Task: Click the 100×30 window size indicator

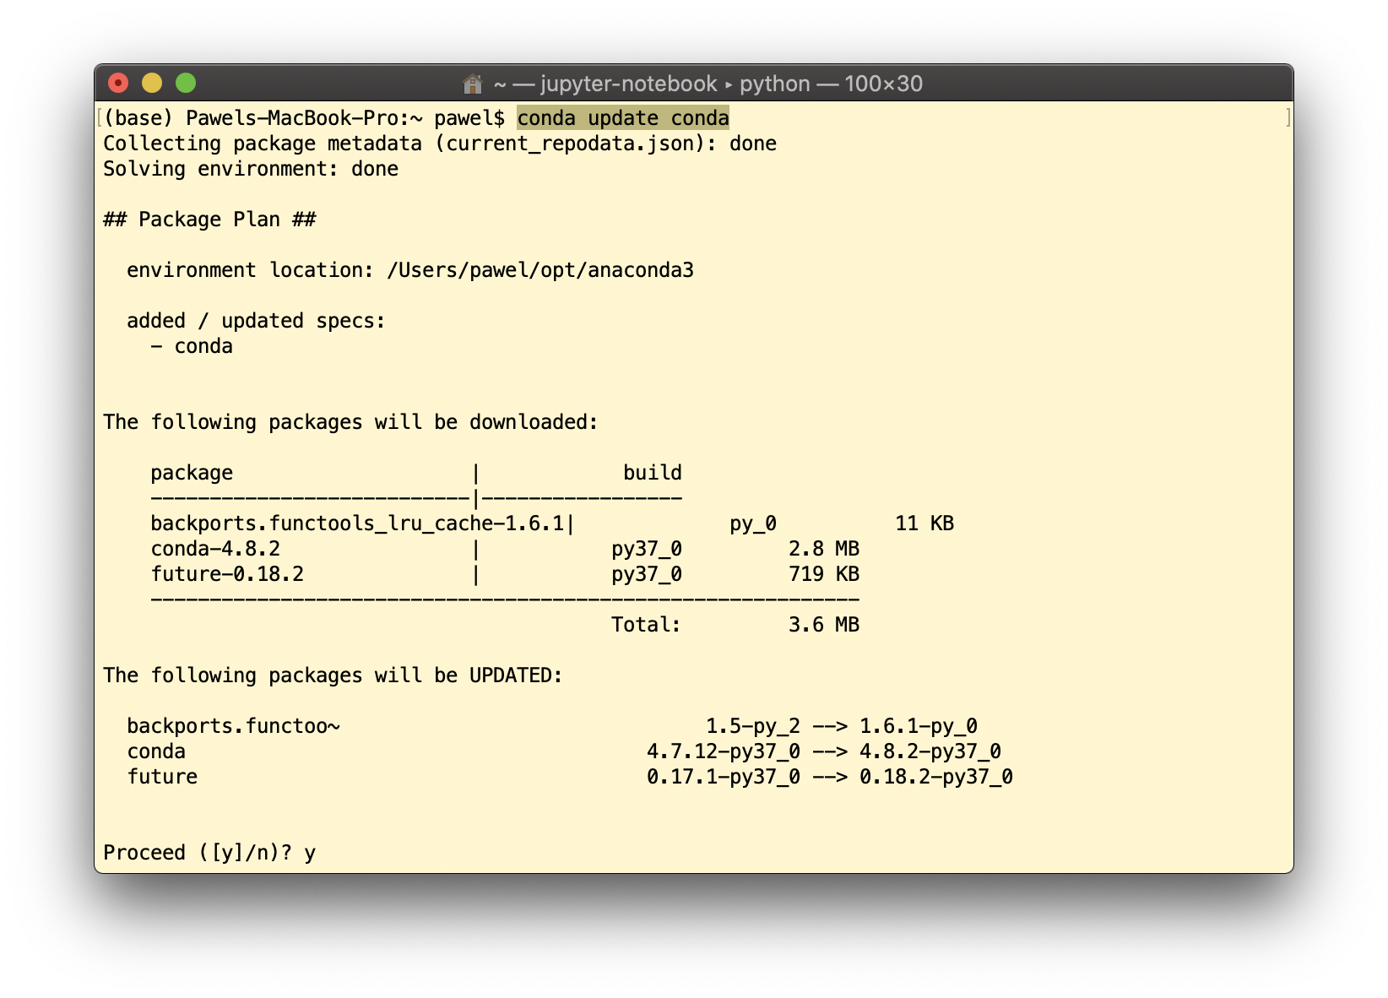Action: pyautogui.click(x=881, y=84)
